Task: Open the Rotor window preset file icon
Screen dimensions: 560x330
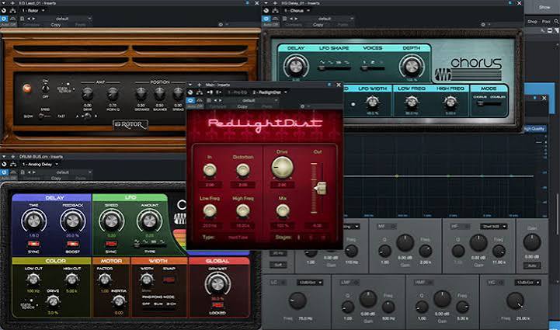Action: [x=23, y=19]
